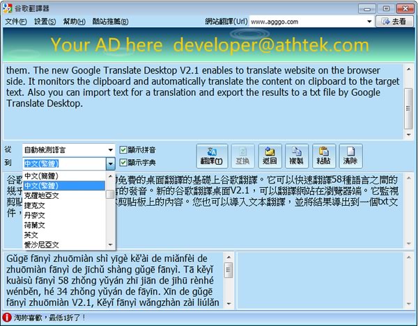Click the disabled Swap (互換) button
418x326 pixels.
[242, 156]
